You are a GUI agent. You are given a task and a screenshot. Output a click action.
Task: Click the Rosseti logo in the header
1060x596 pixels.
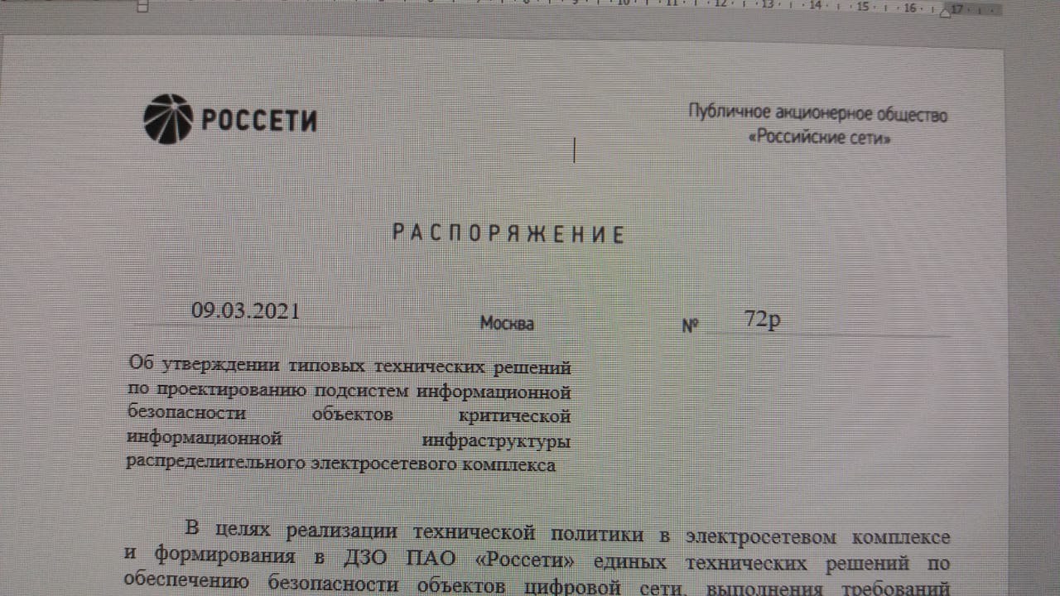click(x=230, y=119)
